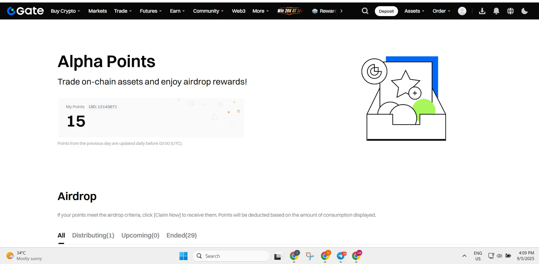The image size is (539, 264).
Task: Open the Chrome profile with the orange badge
Action: (325, 256)
